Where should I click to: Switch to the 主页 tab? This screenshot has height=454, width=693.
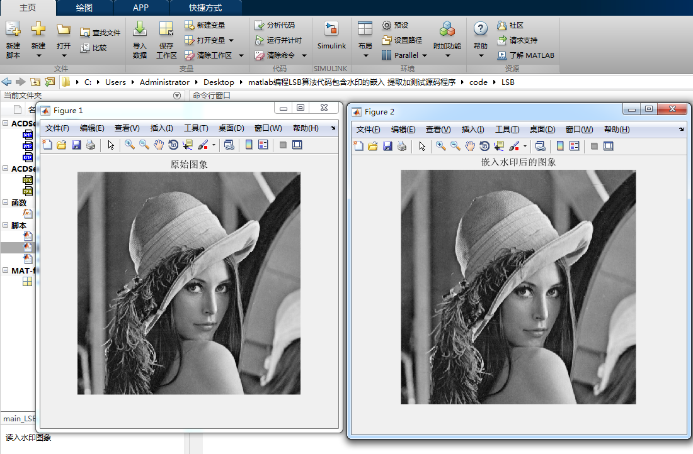click(27, 8)
